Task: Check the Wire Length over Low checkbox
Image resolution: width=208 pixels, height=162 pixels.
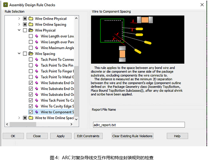Action: point(31,36)
